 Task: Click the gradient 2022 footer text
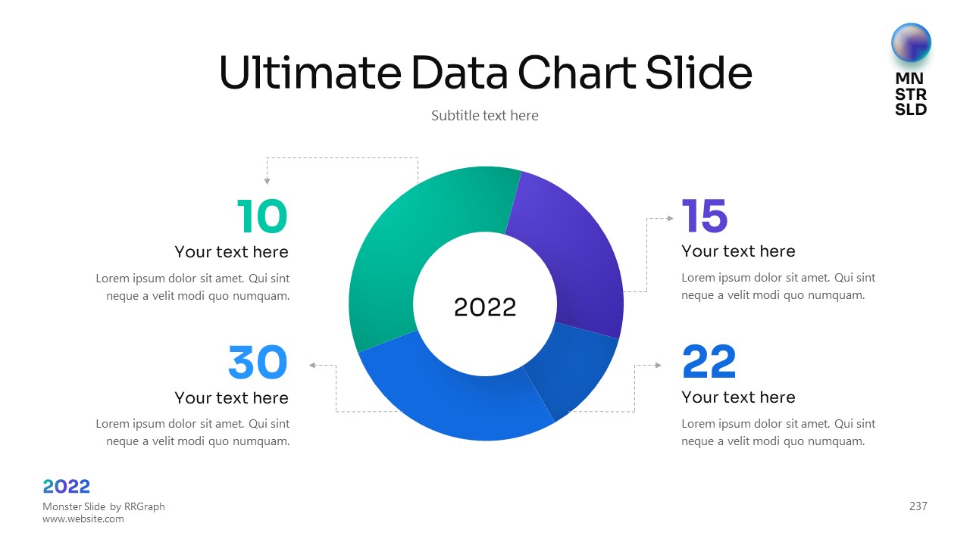tap(67, 487)
